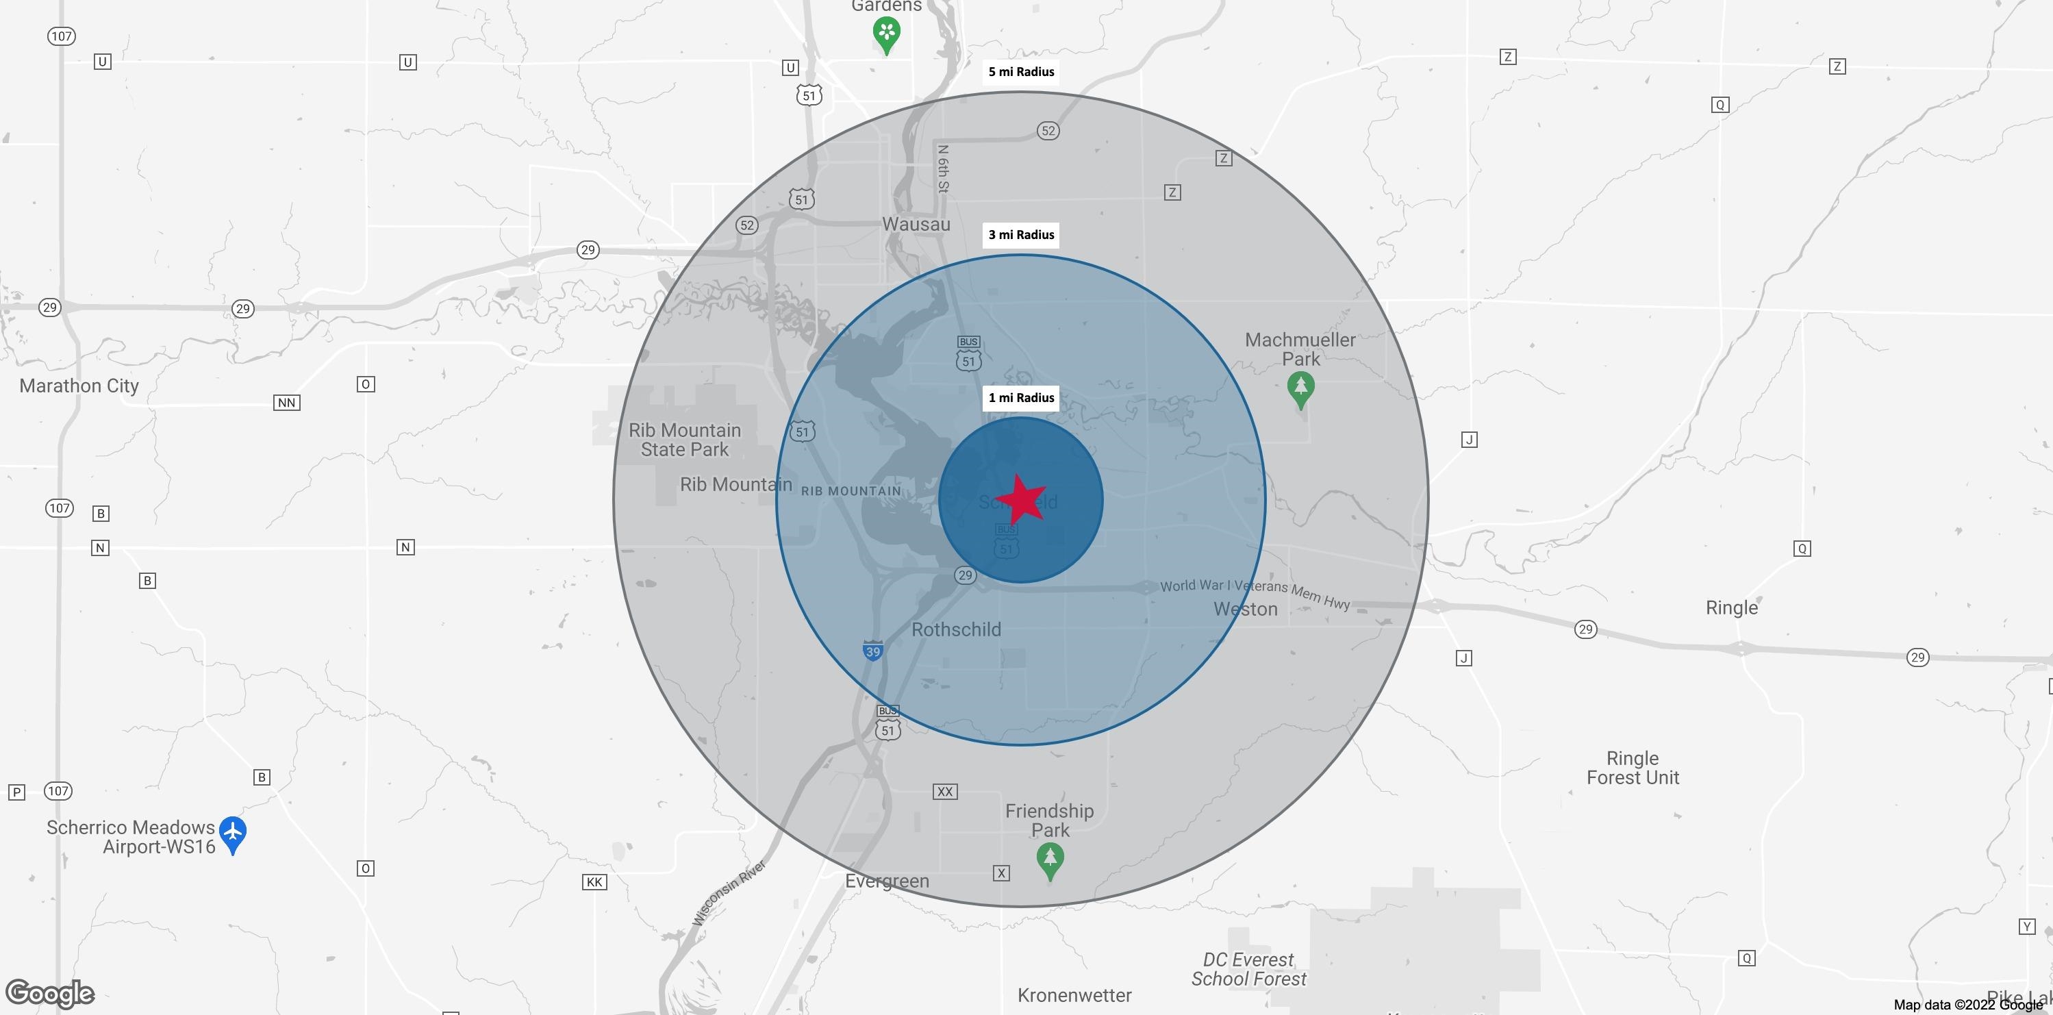Click the County KK road marker
This screenshot has width=2053, height=1015.
(594, 882)
